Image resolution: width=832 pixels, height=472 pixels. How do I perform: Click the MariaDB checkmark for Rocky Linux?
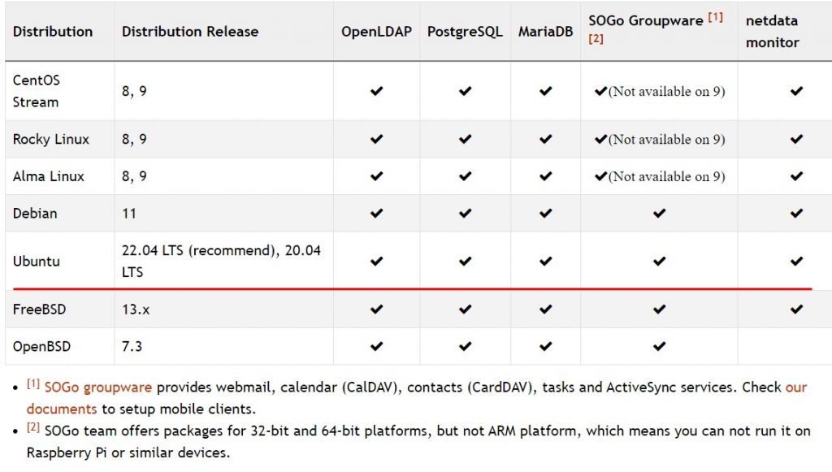coord(545,139)
